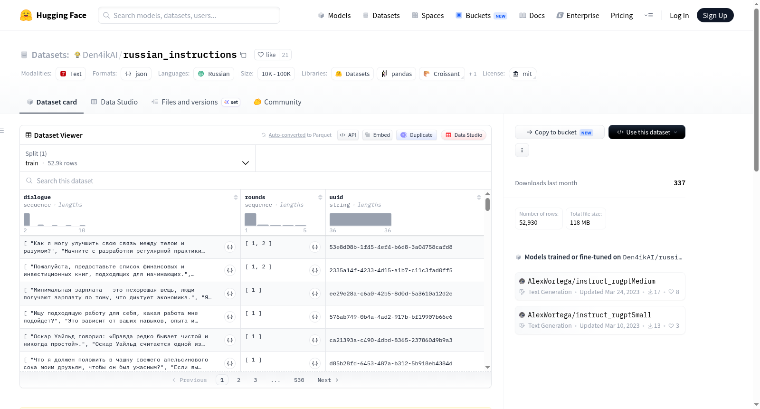Click the +1 libraries expander
Screen dimensions: 760x409
(473, 74)
